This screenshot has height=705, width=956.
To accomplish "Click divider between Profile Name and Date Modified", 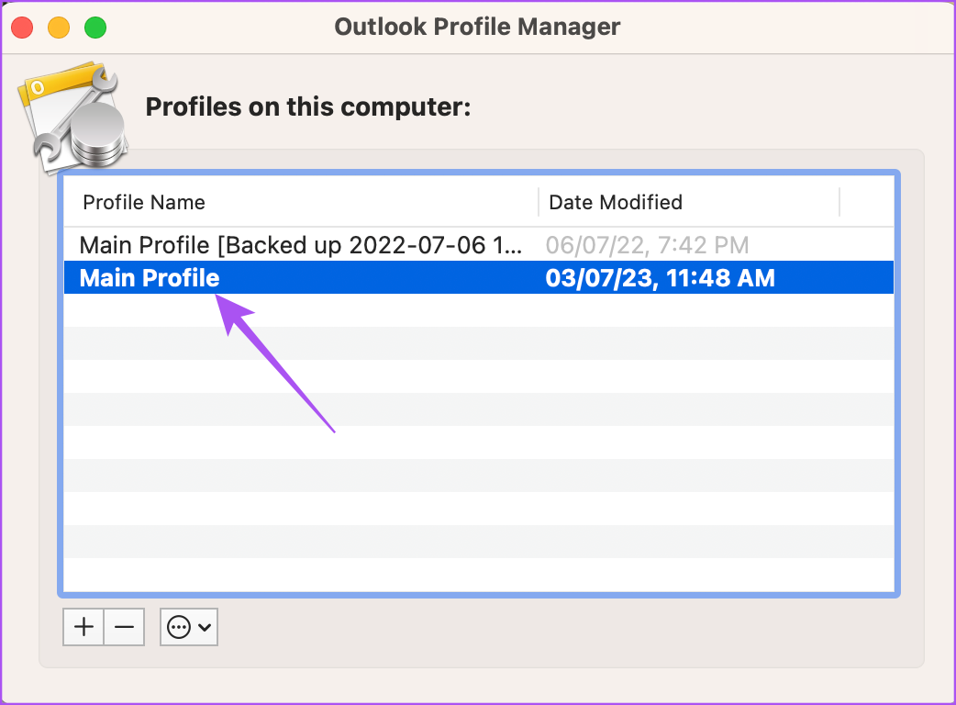I will pyautogui.click(x=539, y=202).
